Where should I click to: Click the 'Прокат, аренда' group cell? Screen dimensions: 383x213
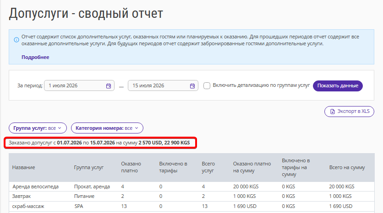click(92, 186)
